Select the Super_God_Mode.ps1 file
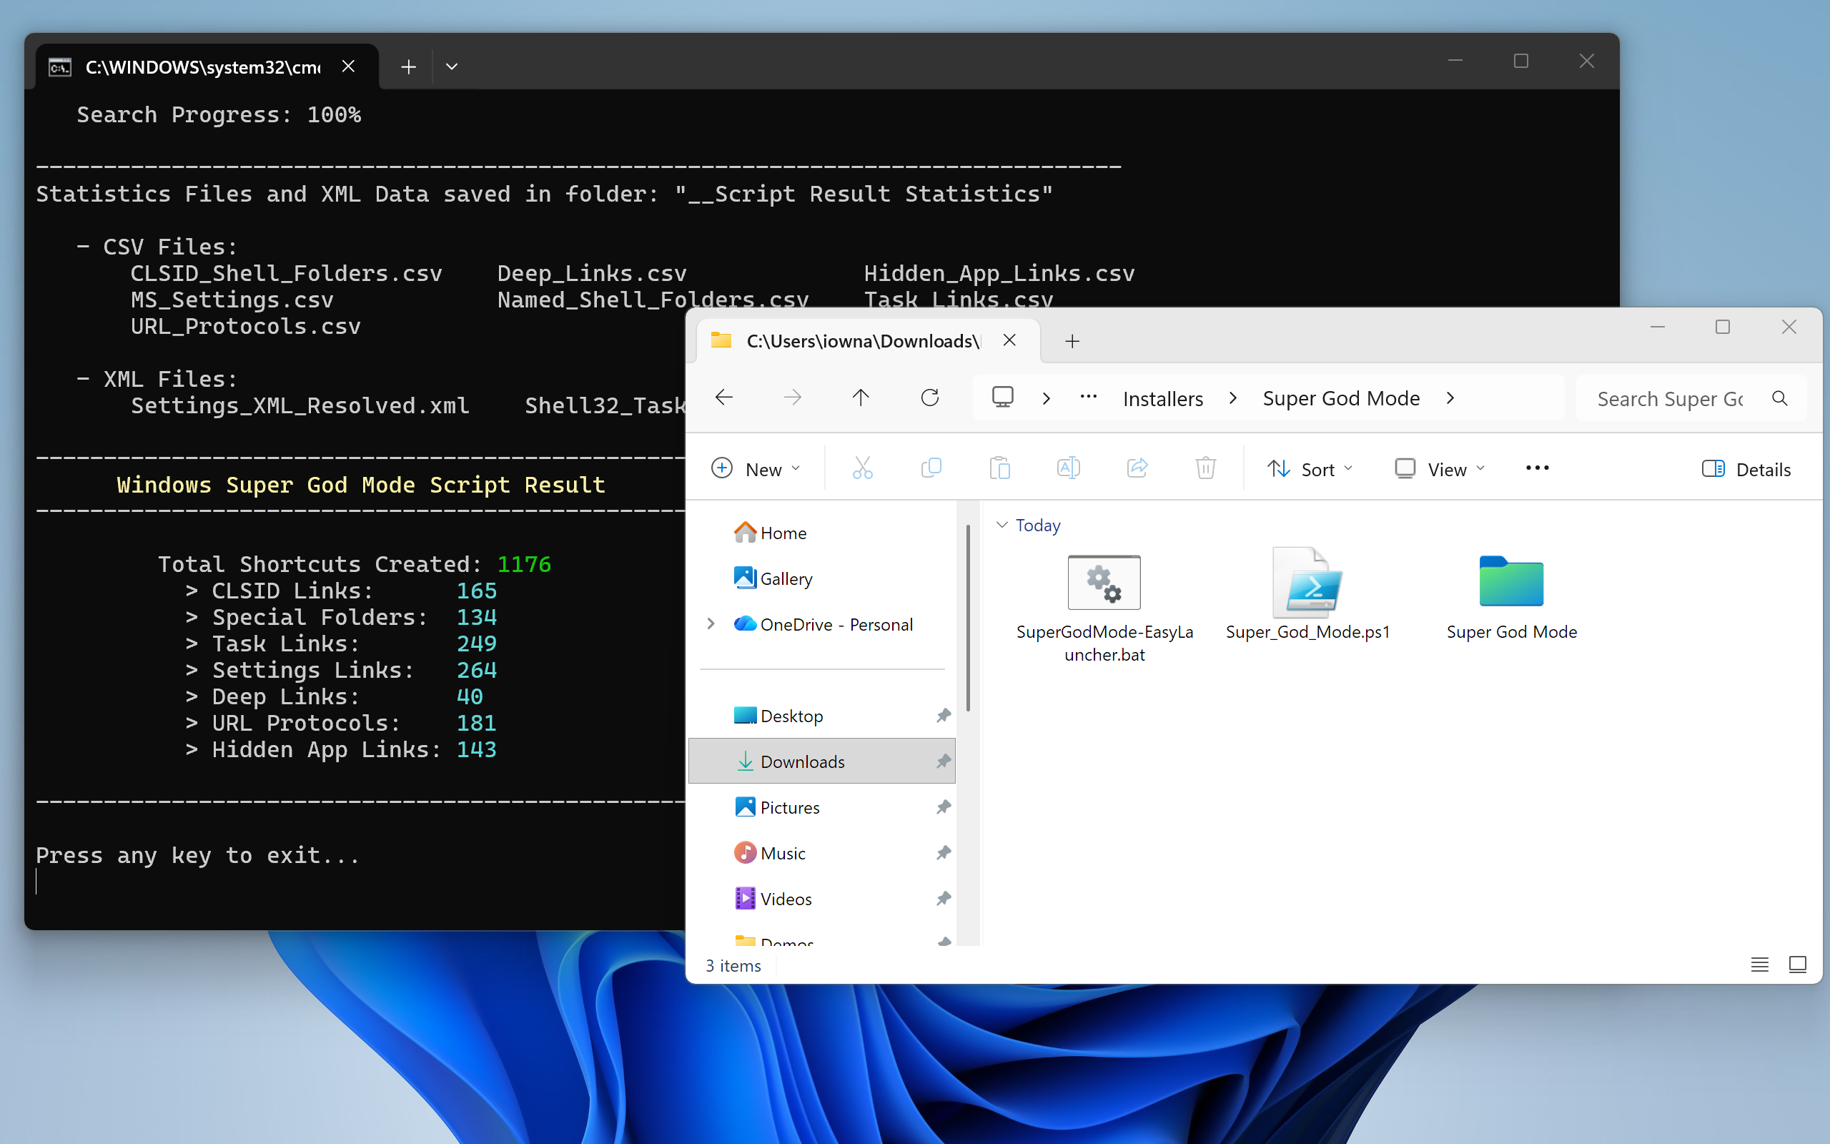This screenshot has width=1830, height=1144. tap(1308, 595)
